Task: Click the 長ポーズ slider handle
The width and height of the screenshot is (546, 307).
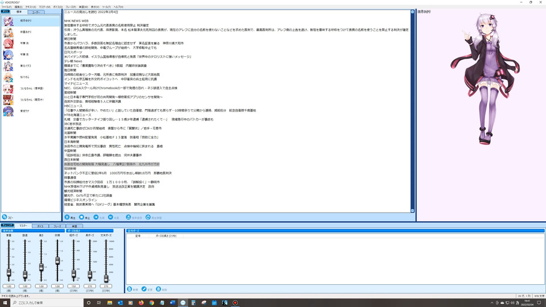Action: [90, 275]
